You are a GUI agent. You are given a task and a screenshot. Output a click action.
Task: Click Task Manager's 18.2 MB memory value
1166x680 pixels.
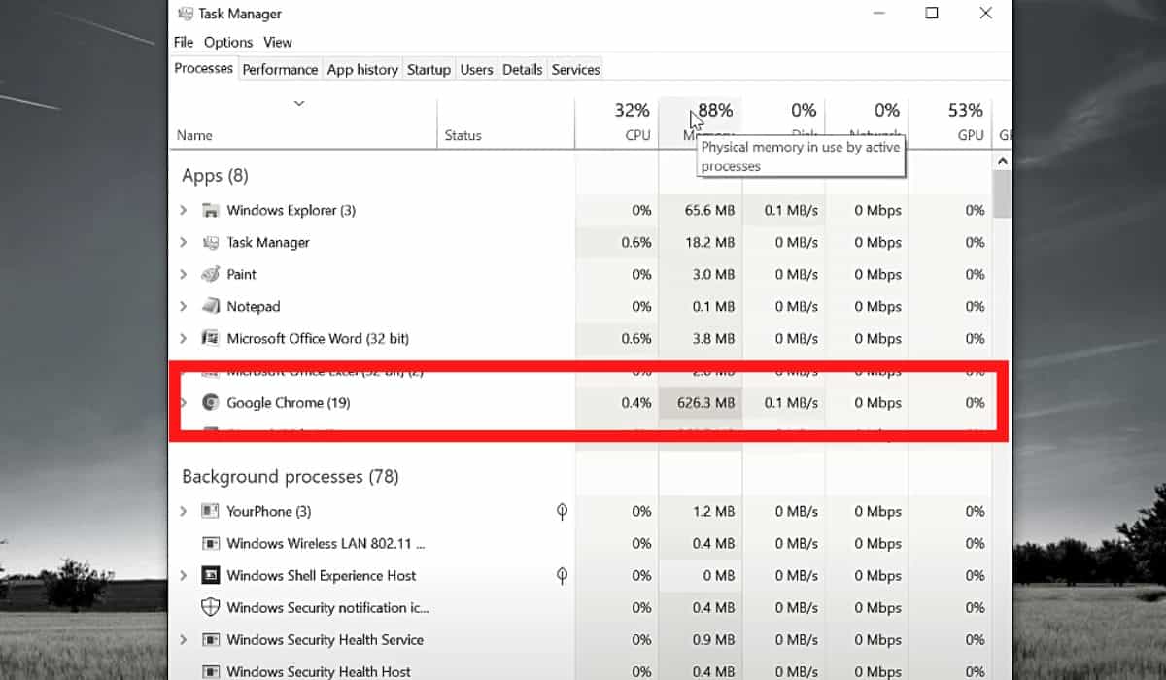pyautogui.click(x=709, y=242)
